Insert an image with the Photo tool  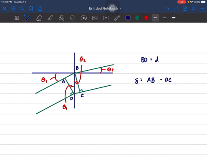click(95, 18)
